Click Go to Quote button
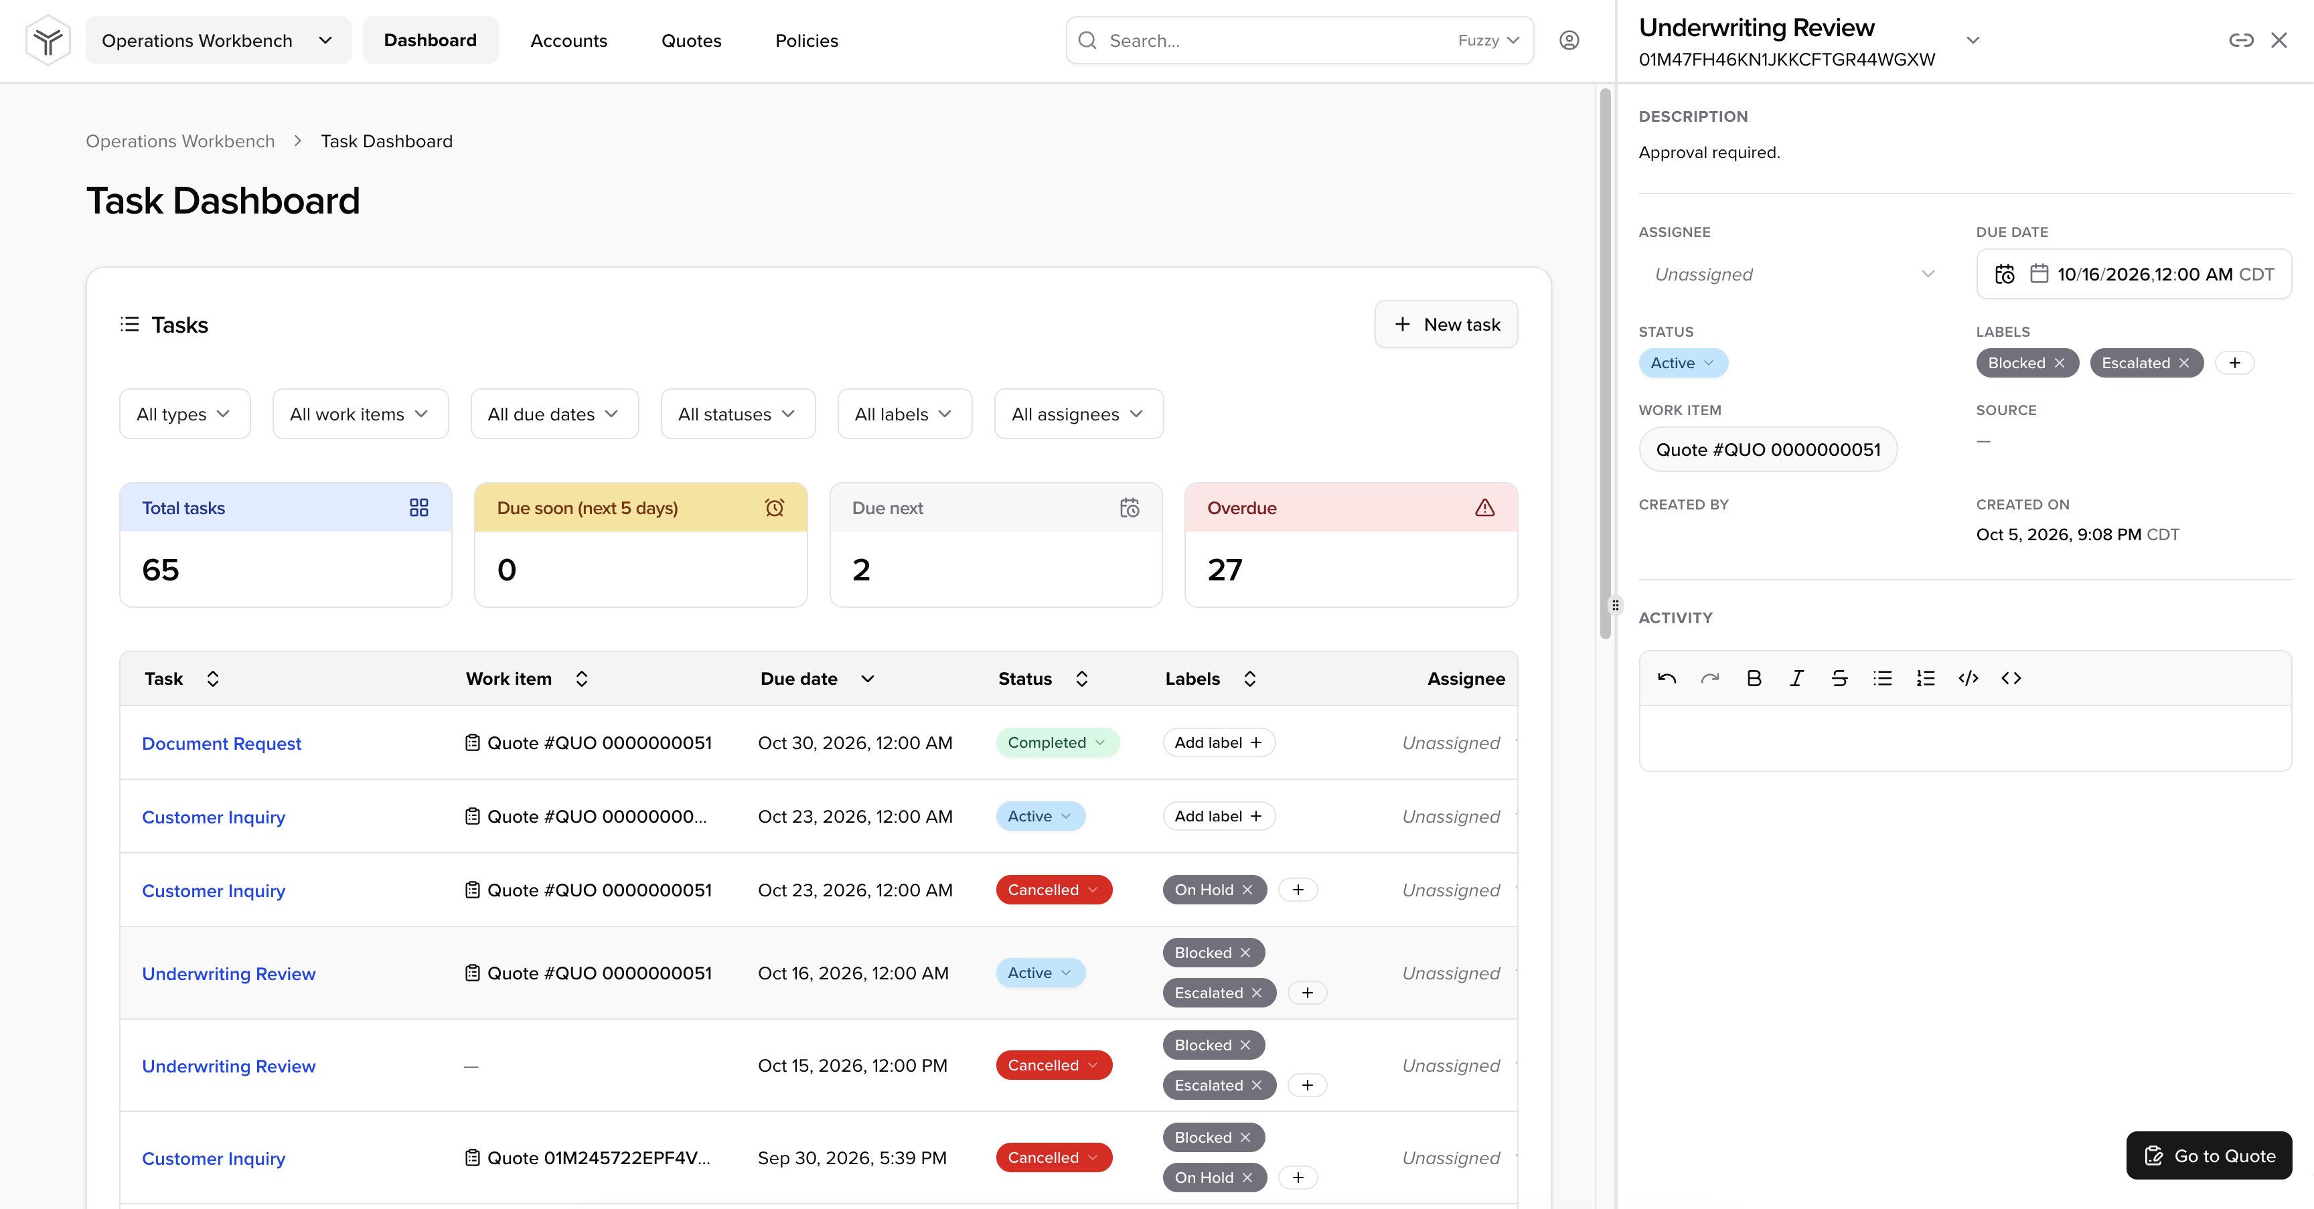The image size is (2314, 1209). pyautogui.click(x=2208, y=1156)
